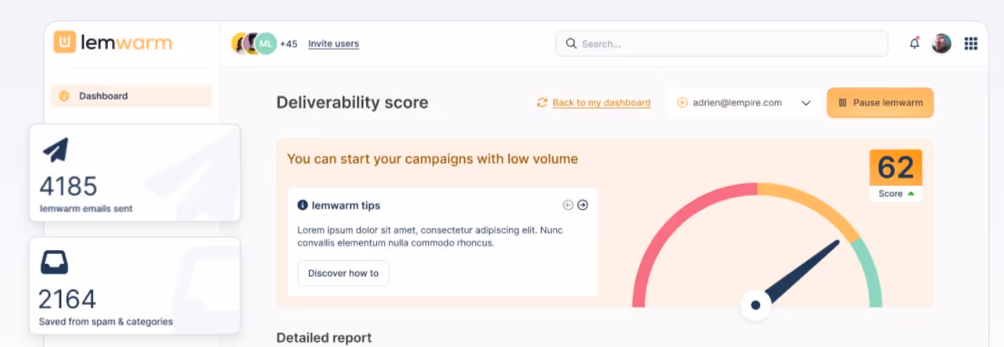Open notifications bell

pos(914,44)
